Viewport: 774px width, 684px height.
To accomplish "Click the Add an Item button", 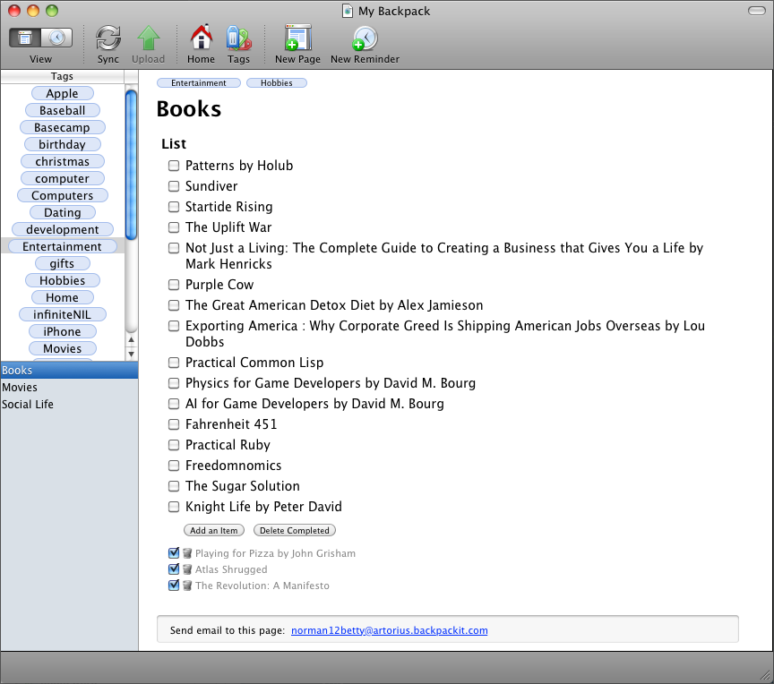I will 214,530.
